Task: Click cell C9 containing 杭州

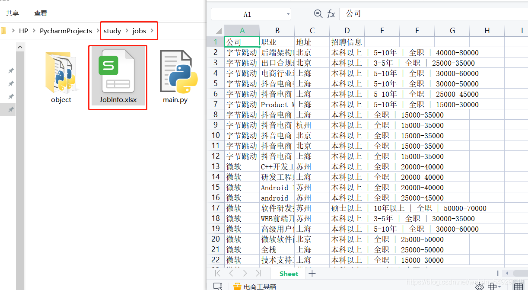Action: [x=312, y=125]
